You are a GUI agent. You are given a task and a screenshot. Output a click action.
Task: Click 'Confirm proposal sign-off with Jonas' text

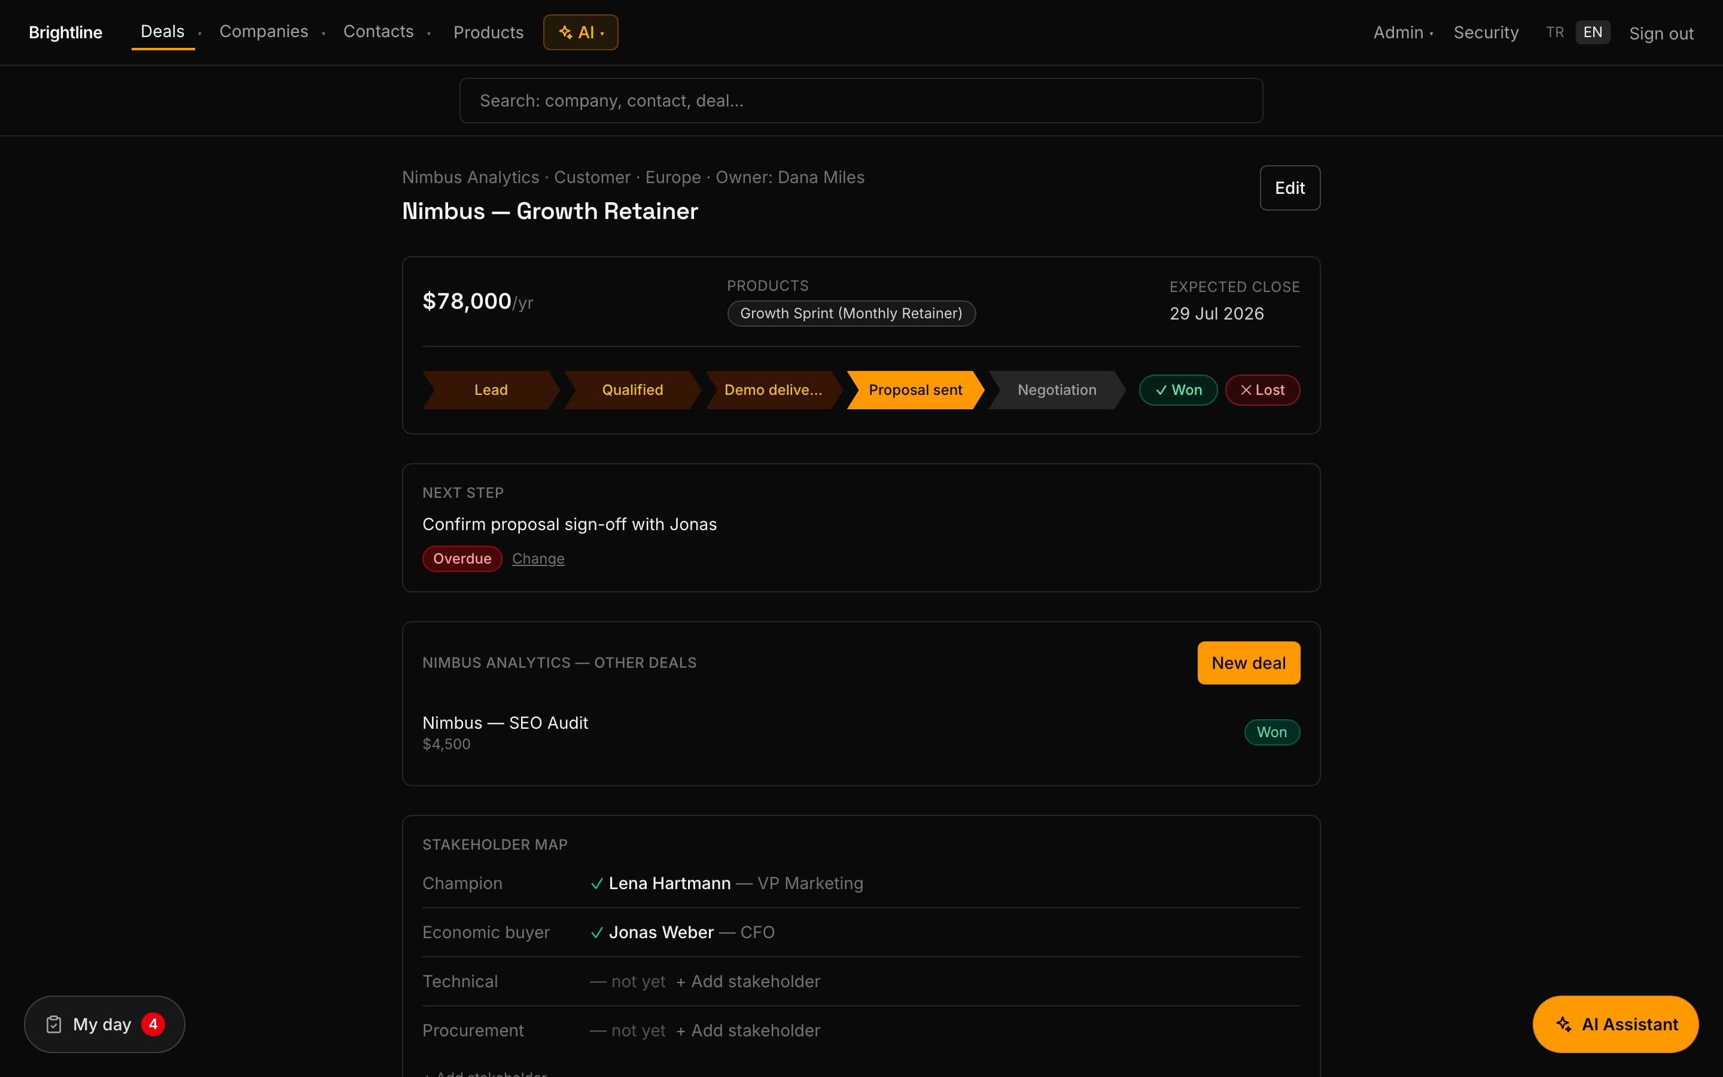point(570,524)
